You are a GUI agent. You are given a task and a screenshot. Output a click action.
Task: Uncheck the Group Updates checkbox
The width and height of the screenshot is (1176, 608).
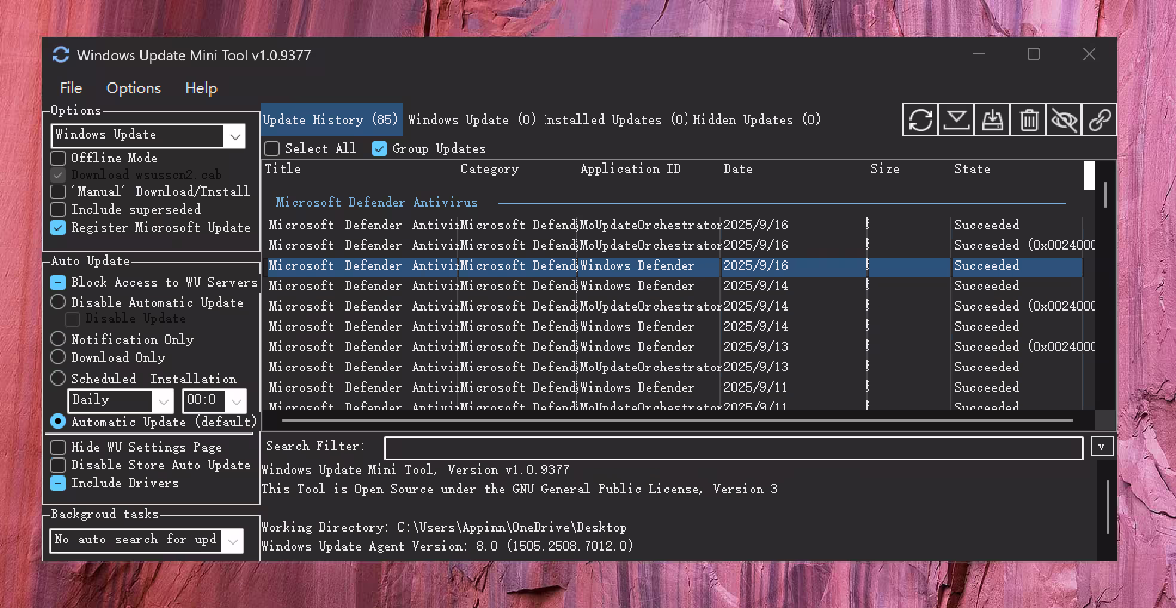click(379, 148)
